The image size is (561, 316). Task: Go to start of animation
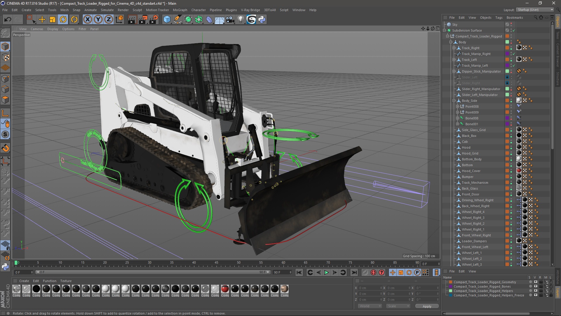pos(299,272)
